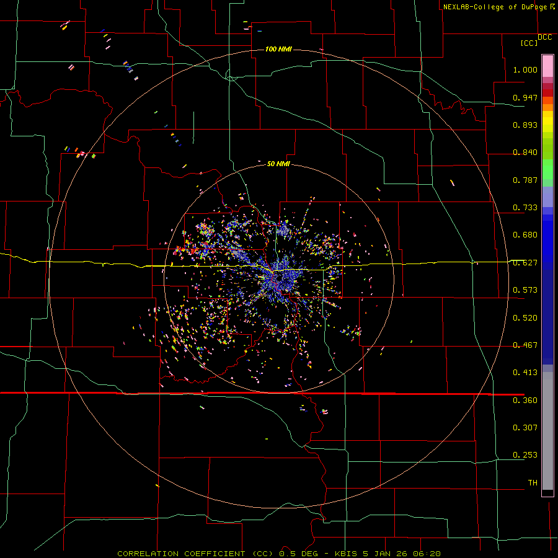
Task: Click the 0.467 legend value
Action: [x=525, y=345]
